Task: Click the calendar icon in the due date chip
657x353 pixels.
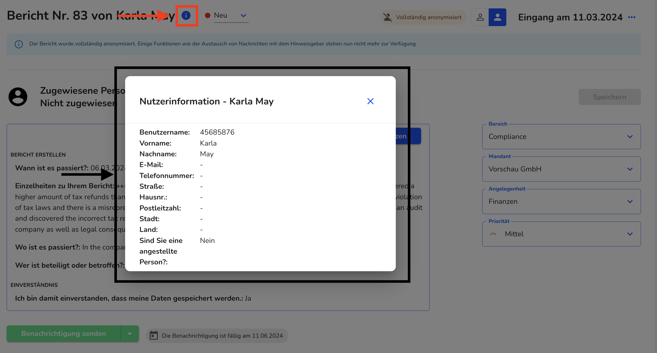Action: 154,335
